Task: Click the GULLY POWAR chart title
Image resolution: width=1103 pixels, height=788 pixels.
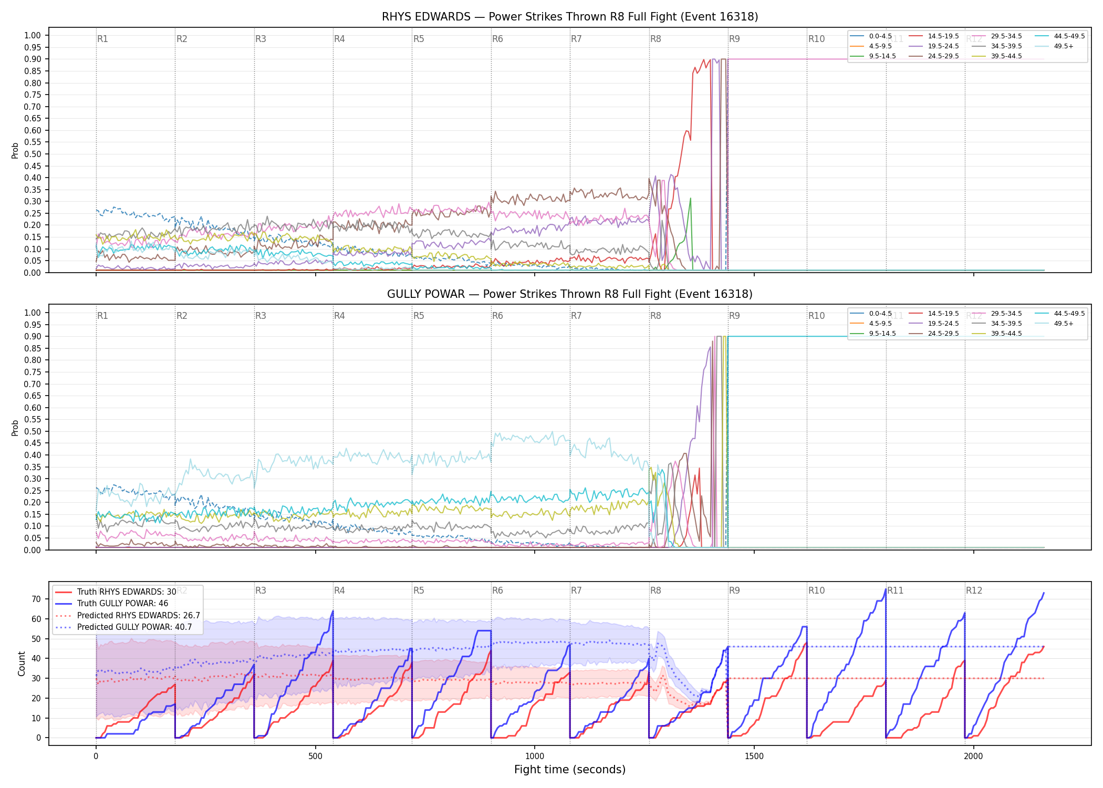Action: point(570,294)
